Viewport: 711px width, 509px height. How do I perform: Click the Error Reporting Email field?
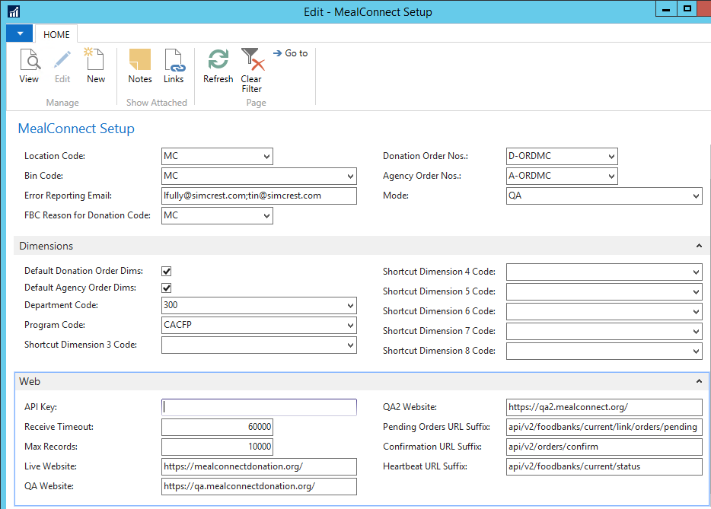click(259, 196)
